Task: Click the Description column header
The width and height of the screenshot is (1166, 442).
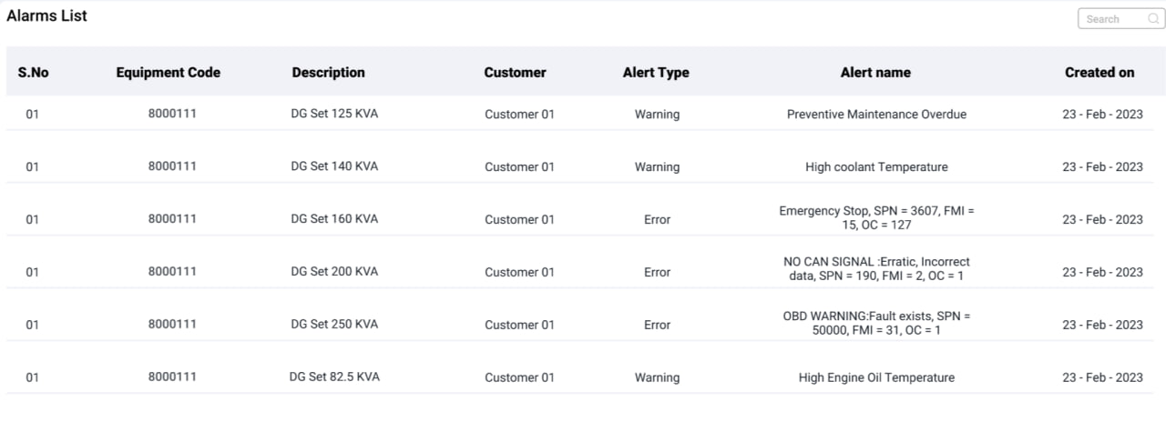Action: point(328,73)
